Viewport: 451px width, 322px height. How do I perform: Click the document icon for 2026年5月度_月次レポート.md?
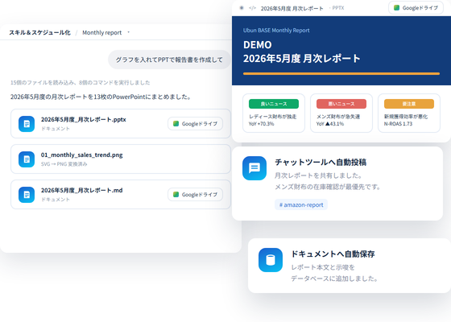pos(27,195)
